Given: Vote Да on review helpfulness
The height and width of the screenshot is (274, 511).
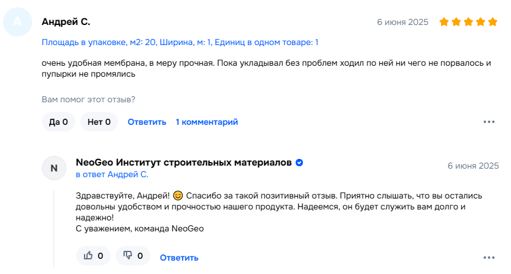Looking at the screenshot, I should click(58, 122).
